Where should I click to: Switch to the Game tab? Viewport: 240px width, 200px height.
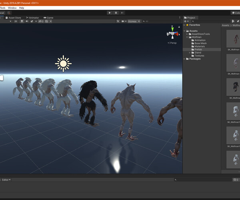[x=48, y=18]
